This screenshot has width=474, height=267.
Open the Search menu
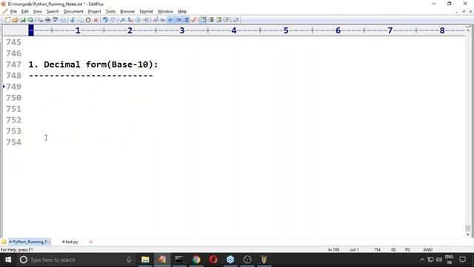pyautogui.click(x=53, y=12)
